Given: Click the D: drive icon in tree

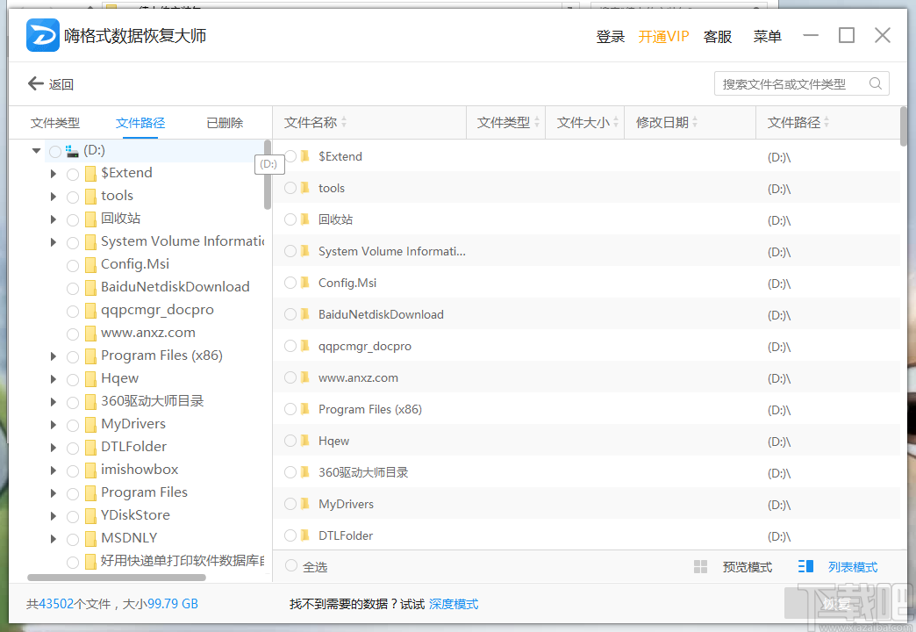Looking at the screenshot, I should click(72, 151).
